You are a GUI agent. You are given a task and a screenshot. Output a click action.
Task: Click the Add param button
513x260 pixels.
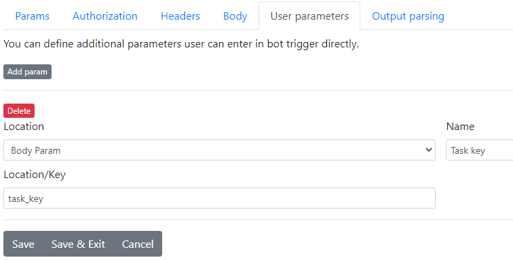tap(27, 72)
